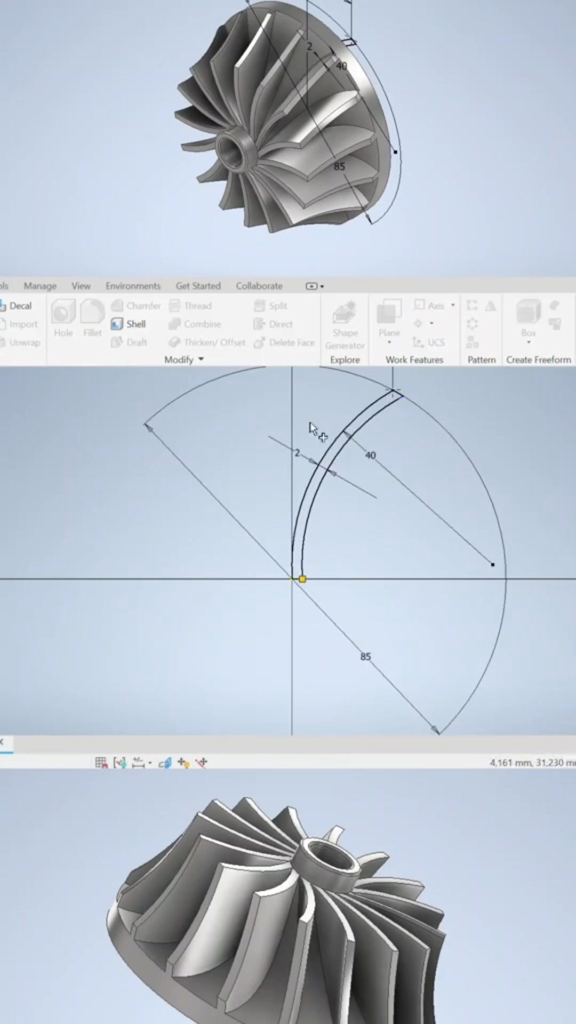The width and height of the screenshot is (576, 1024).
Task: Apply the Chamfer tool
Action: click(x=136, y=306)
